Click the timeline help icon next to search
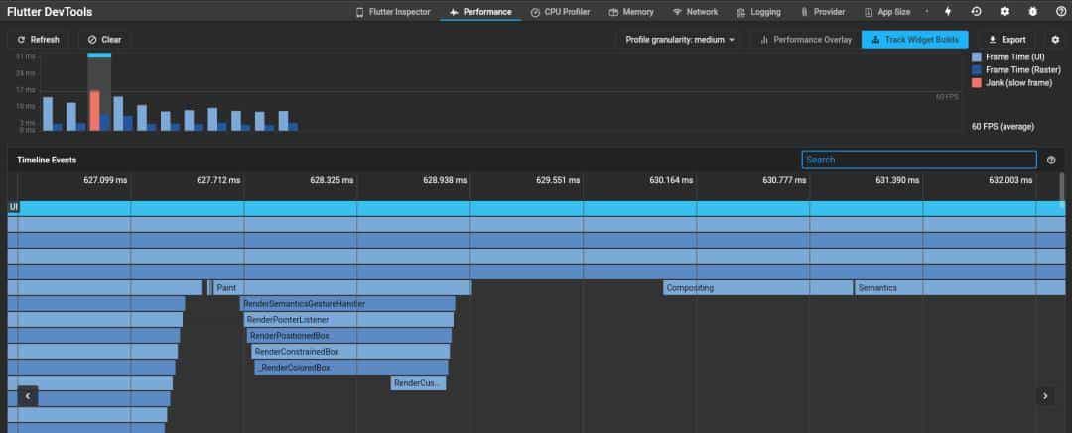The width and height of the screenshot is (1072, 433). pos(1051,160)
